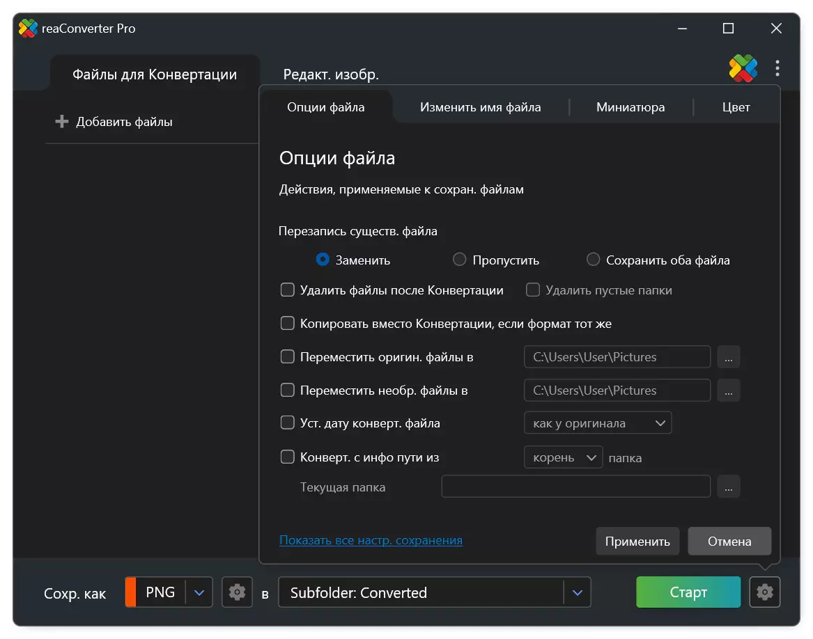Close the reaConverter Pro window
The height and width of the screenshot is (639, 813).
pyautogui.click(x=775, y=29)
